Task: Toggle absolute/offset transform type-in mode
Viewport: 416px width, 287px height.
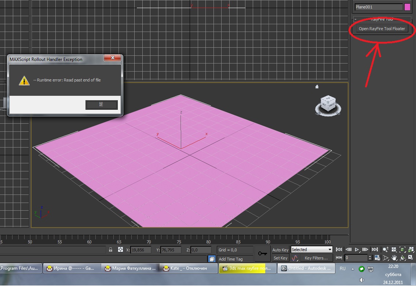Action: coord(120,250)
